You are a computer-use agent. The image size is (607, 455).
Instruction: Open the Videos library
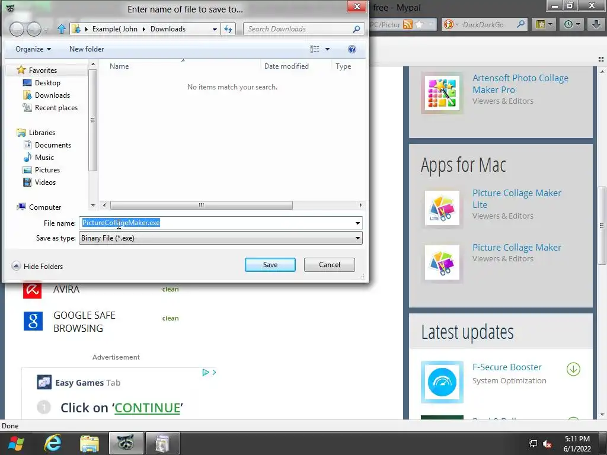click(x=45, y=182)
